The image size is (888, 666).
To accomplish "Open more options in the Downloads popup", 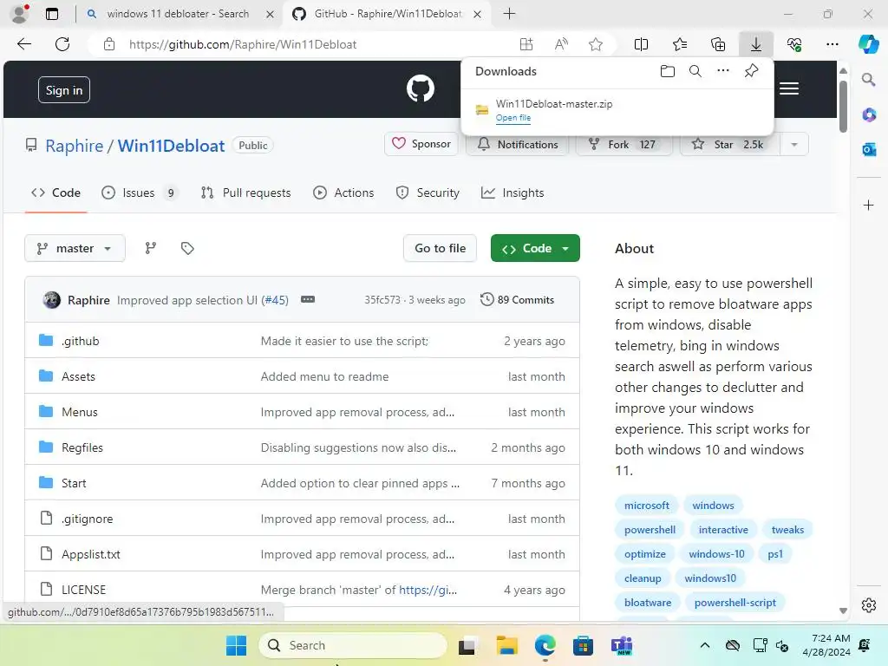I will click(x=722, y=71).
